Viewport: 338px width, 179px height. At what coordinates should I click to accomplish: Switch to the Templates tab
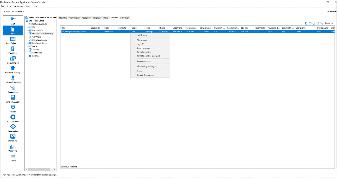tap(97, 18)
